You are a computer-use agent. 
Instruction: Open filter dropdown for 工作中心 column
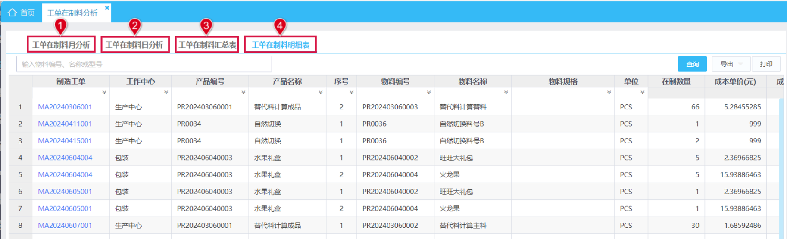tap(166, 93)
